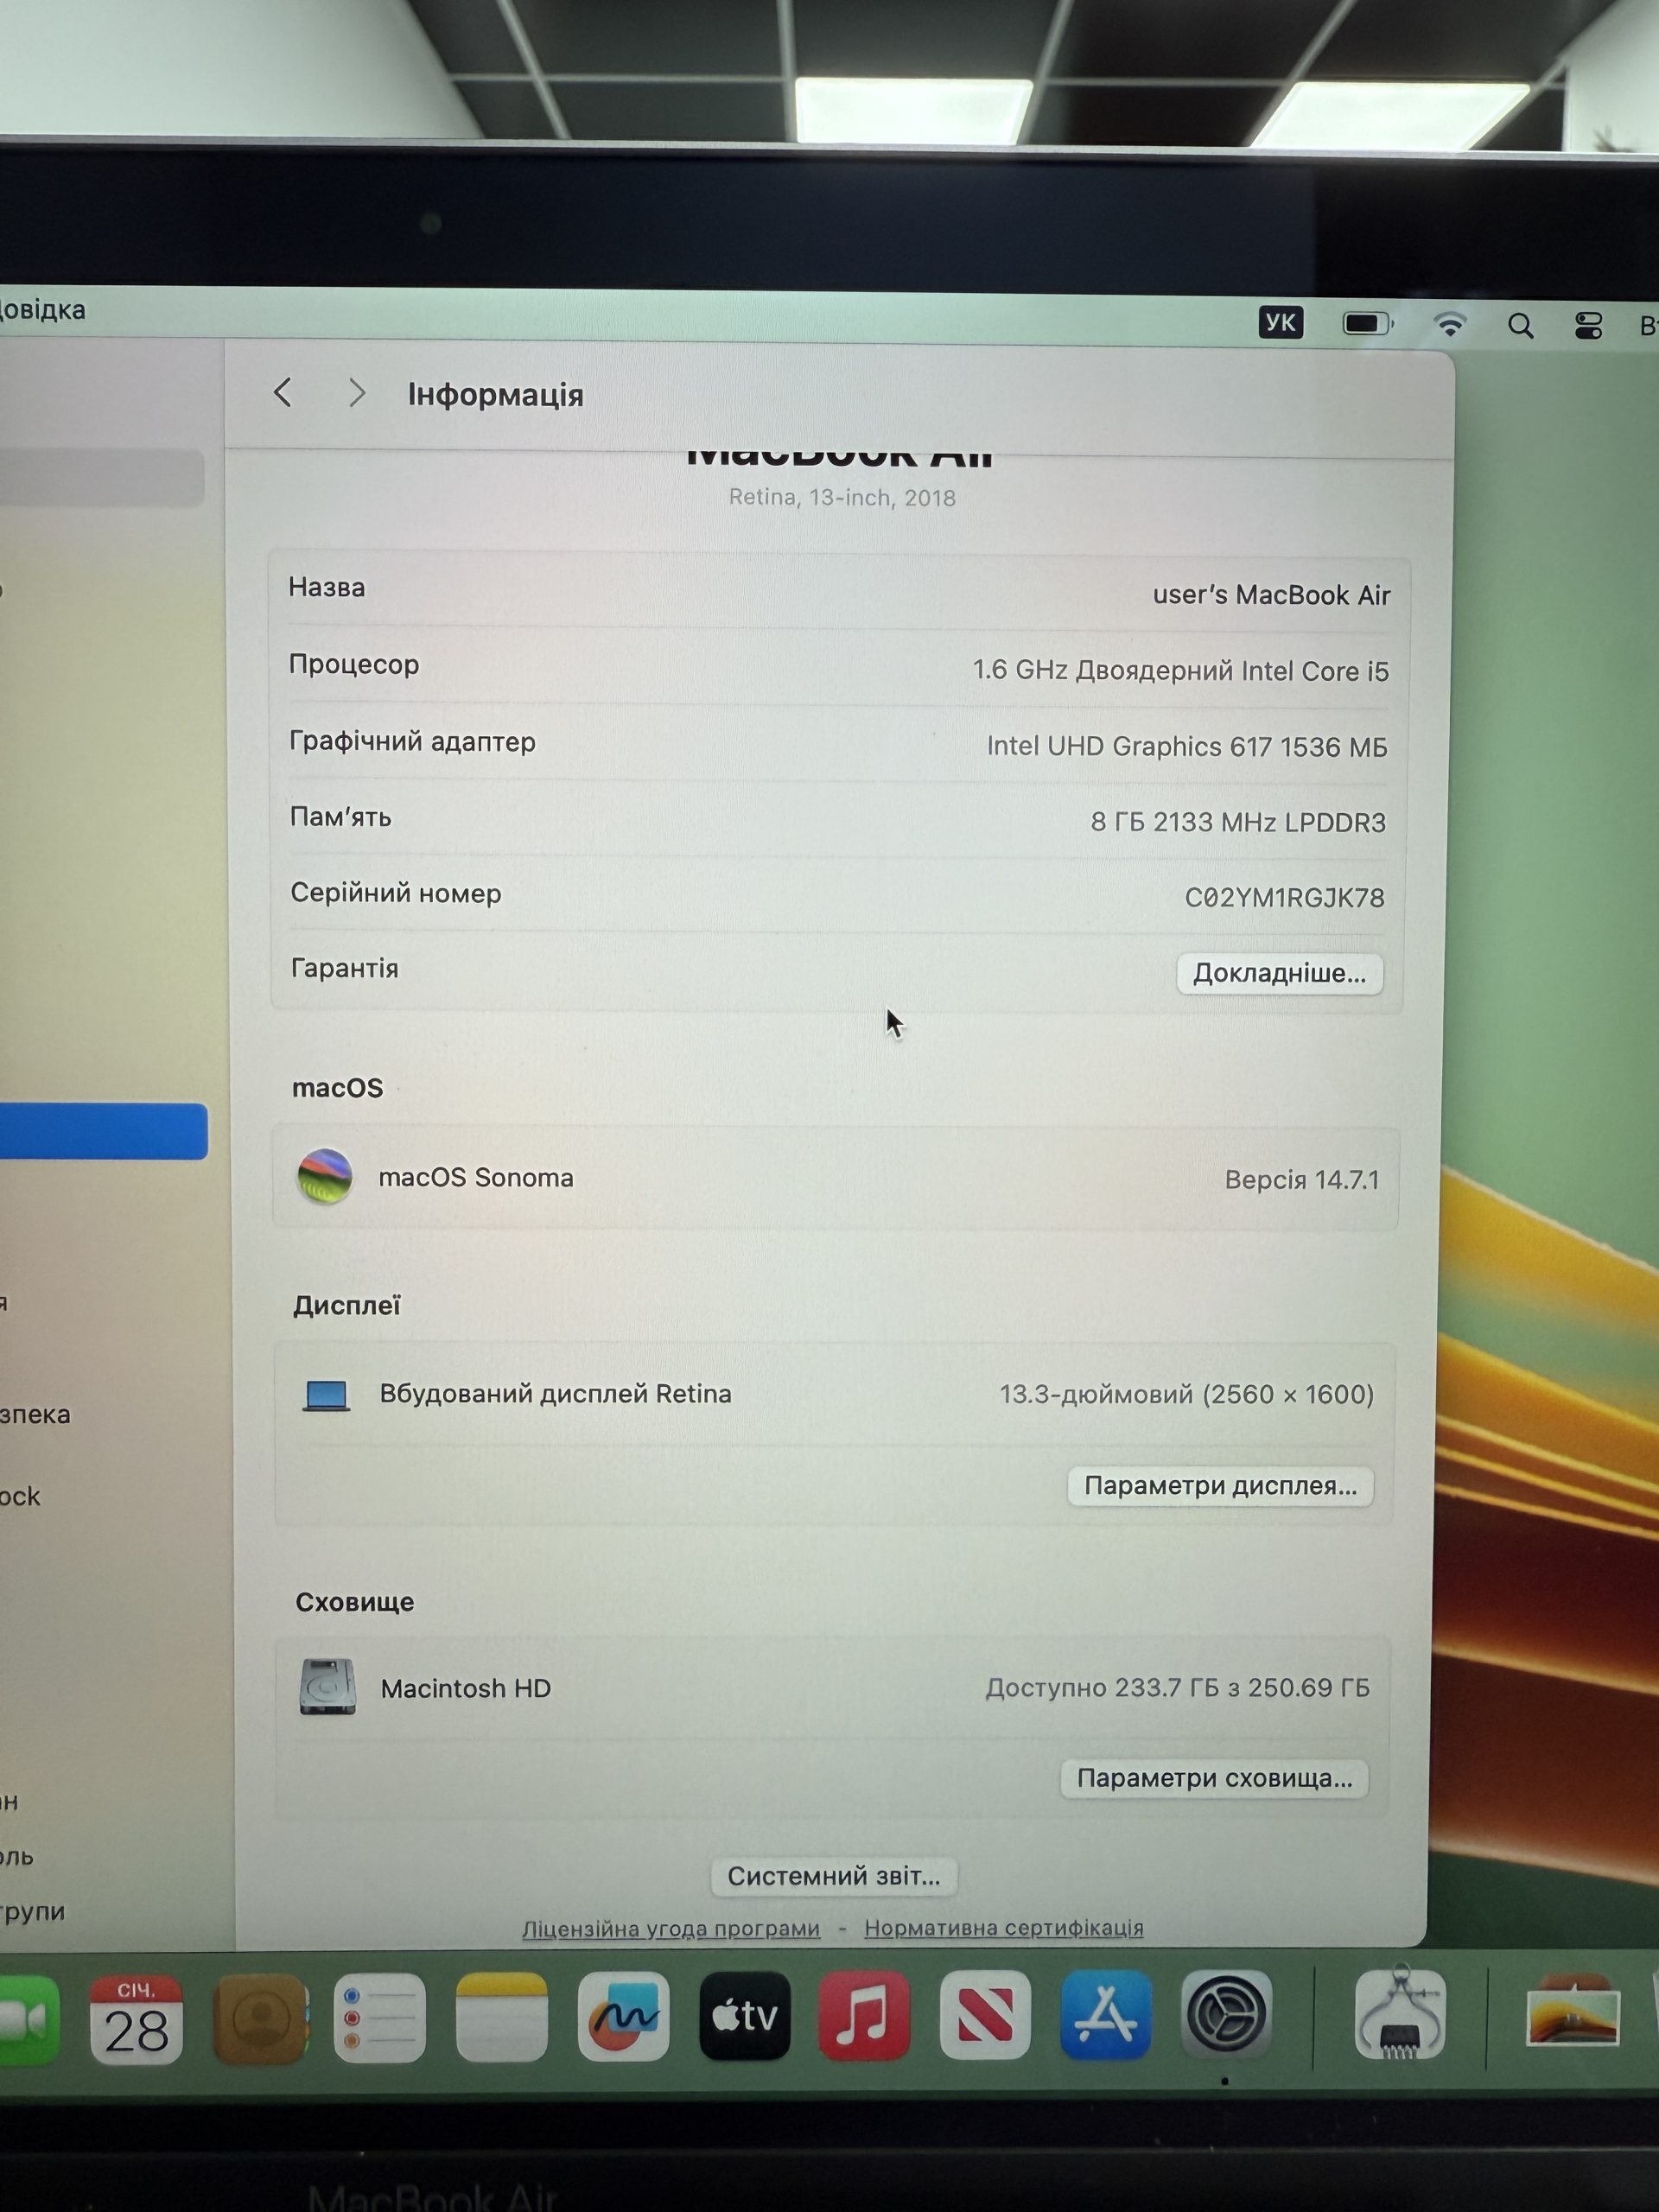Open Control Center in menu bar
1659x2212 pixels.
pos(1588,326)
